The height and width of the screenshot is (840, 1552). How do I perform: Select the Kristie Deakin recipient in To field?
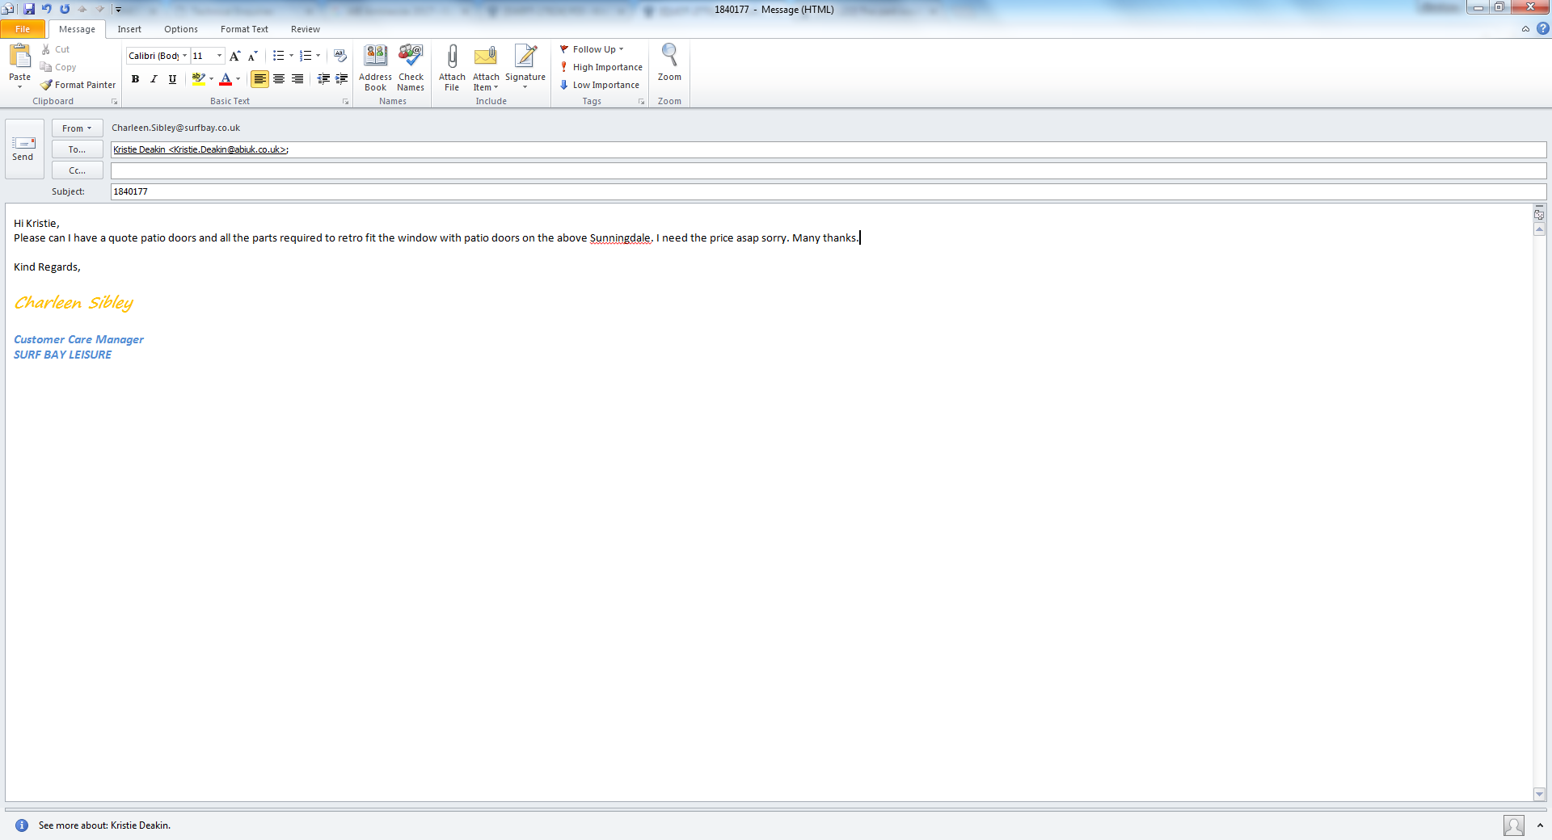[200, 149]
